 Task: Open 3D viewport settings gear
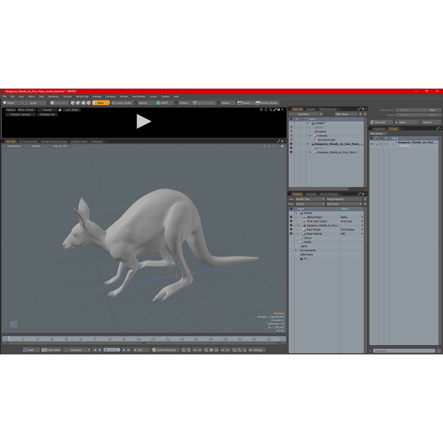coord(282,146)
